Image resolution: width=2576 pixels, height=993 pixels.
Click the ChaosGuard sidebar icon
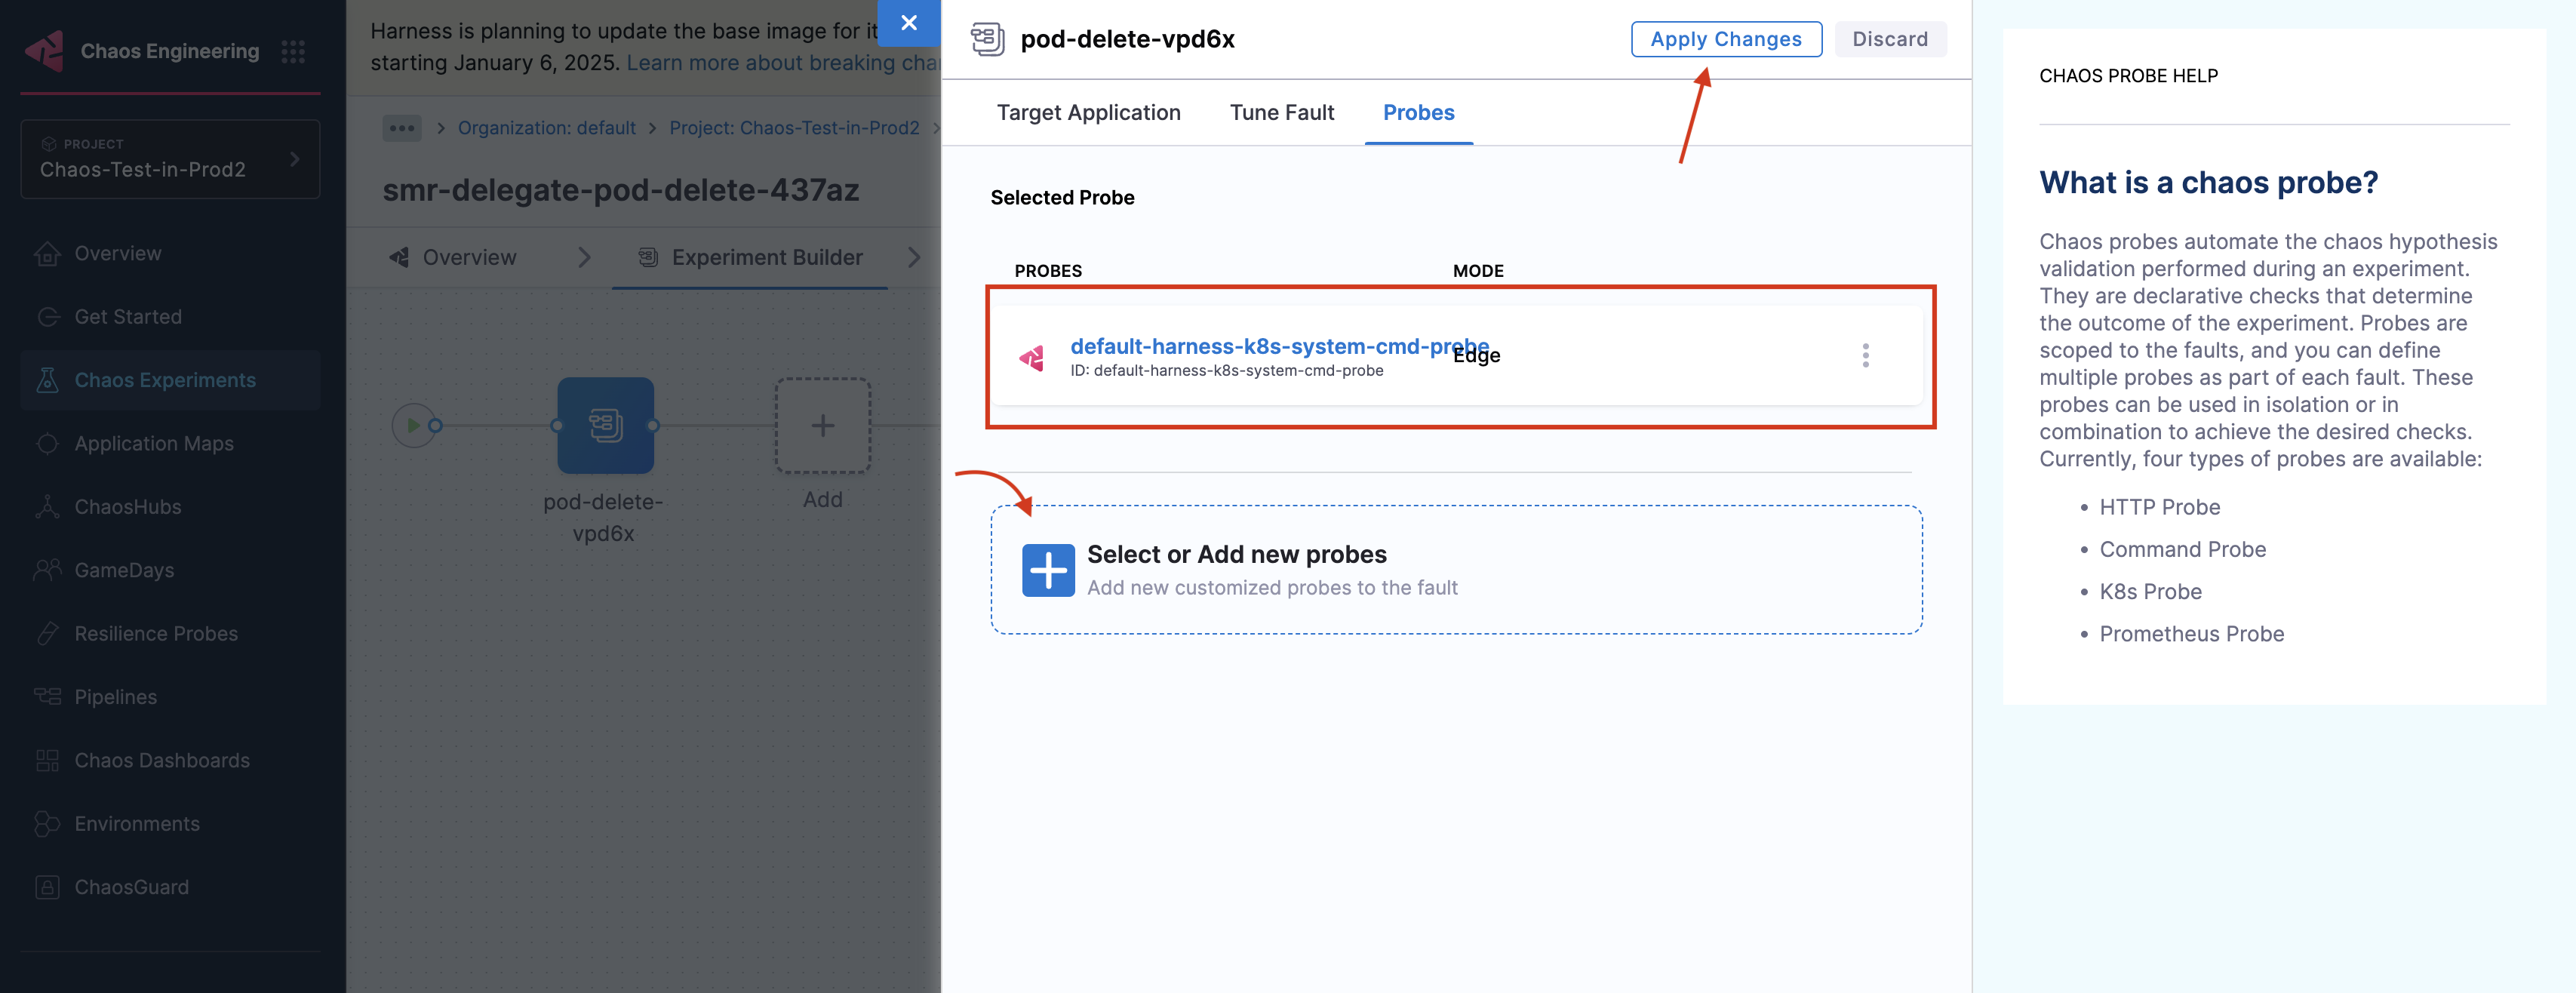pos(48,884)
